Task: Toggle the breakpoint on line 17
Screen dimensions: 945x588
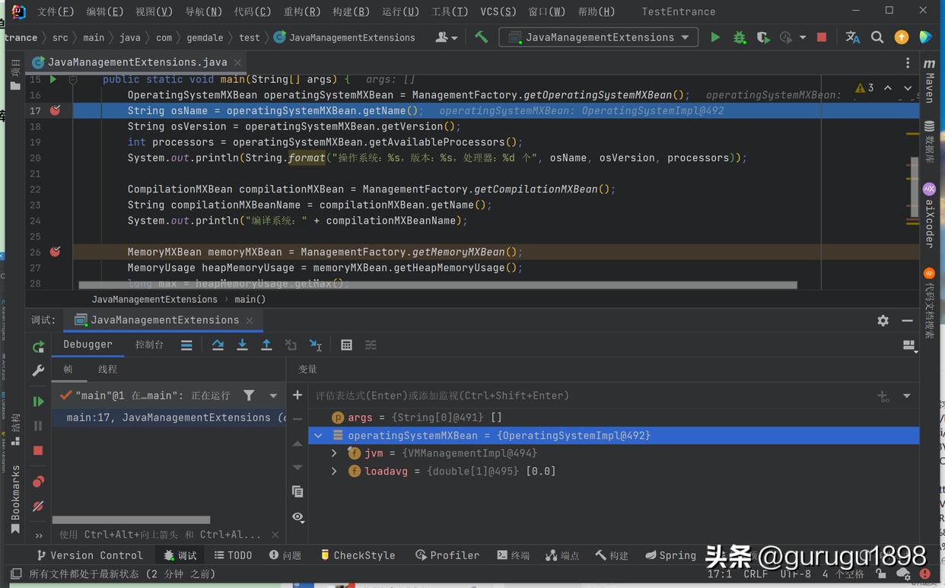Action: pyautogui.click(x=54, y=110)
